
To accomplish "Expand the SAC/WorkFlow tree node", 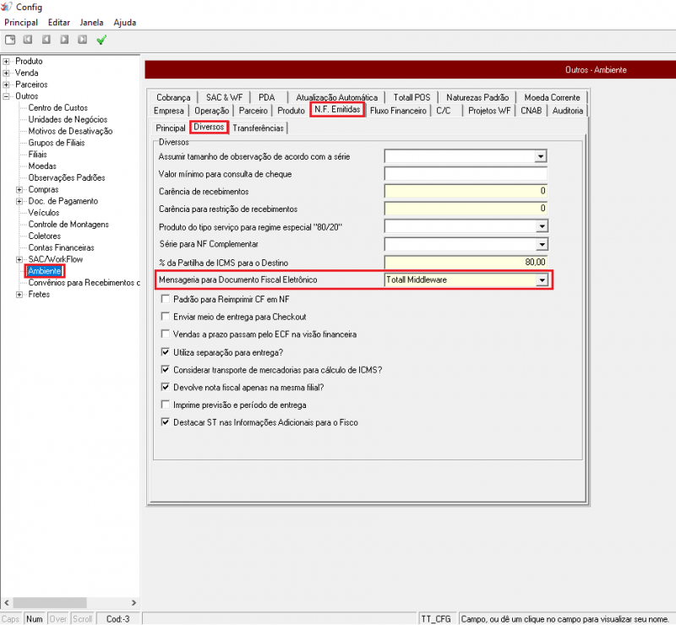I will point(19,259).
